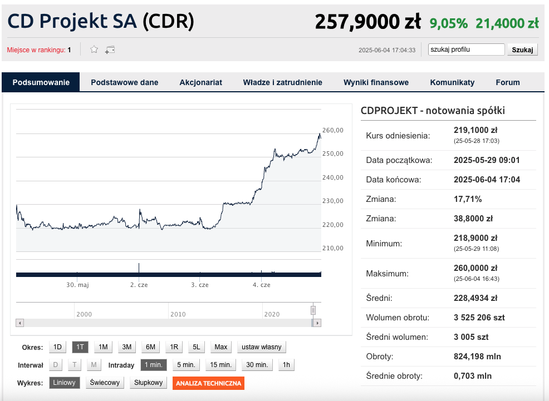Click the 3. cze date label

(200, 285)
